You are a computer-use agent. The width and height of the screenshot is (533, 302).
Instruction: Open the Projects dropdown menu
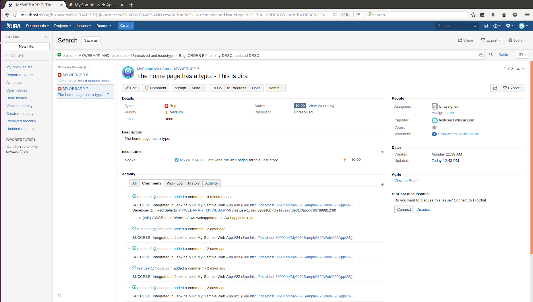63,26
